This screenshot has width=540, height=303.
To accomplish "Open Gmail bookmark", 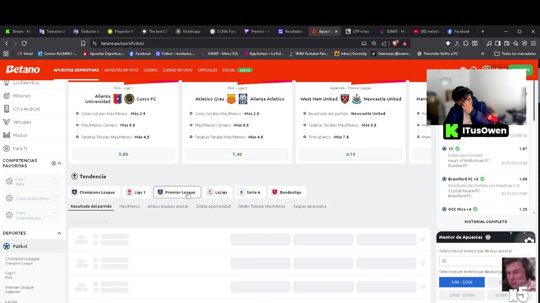I will (x=25, y=54).
